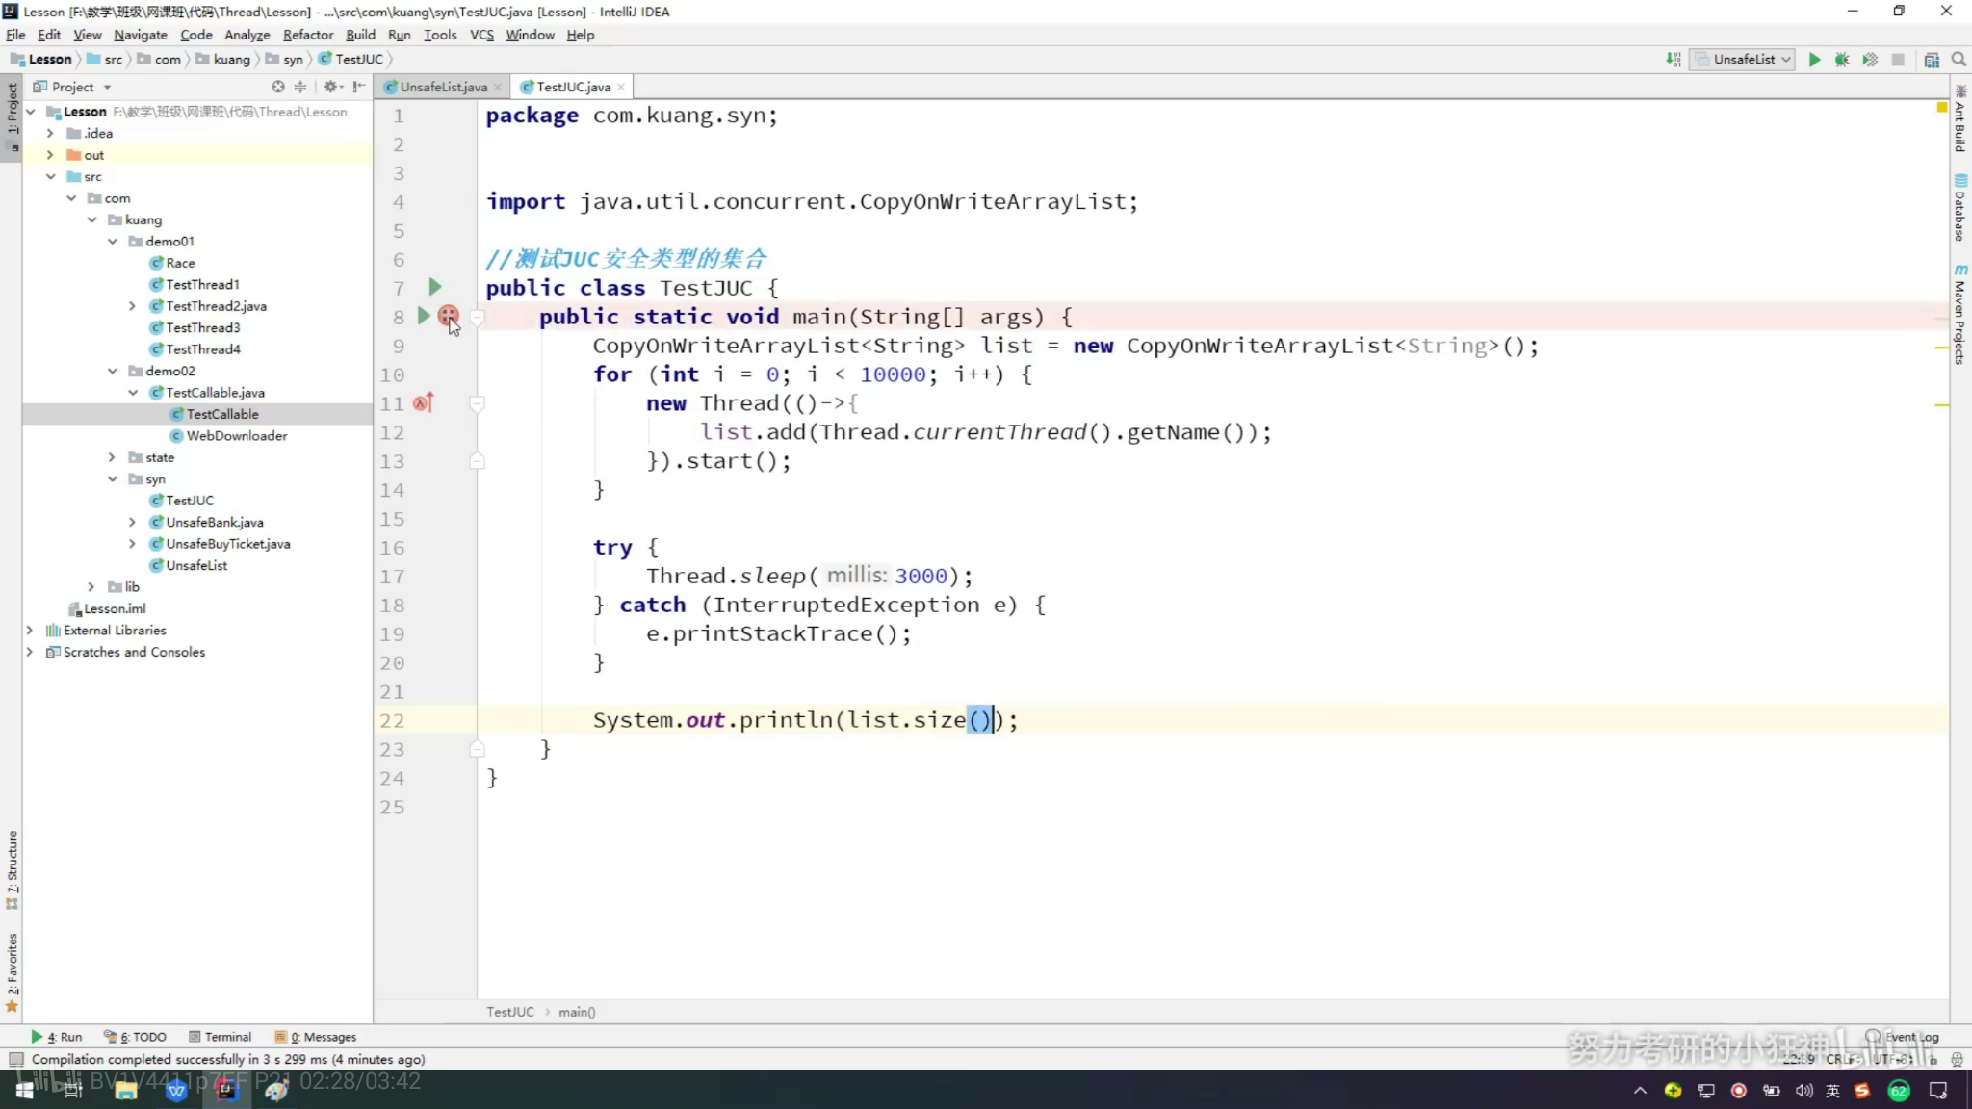The height and width of the screenshot is (1109, 1972).
Task: Open the Ant Build side panel
Action: click(x=1960, y=118)
